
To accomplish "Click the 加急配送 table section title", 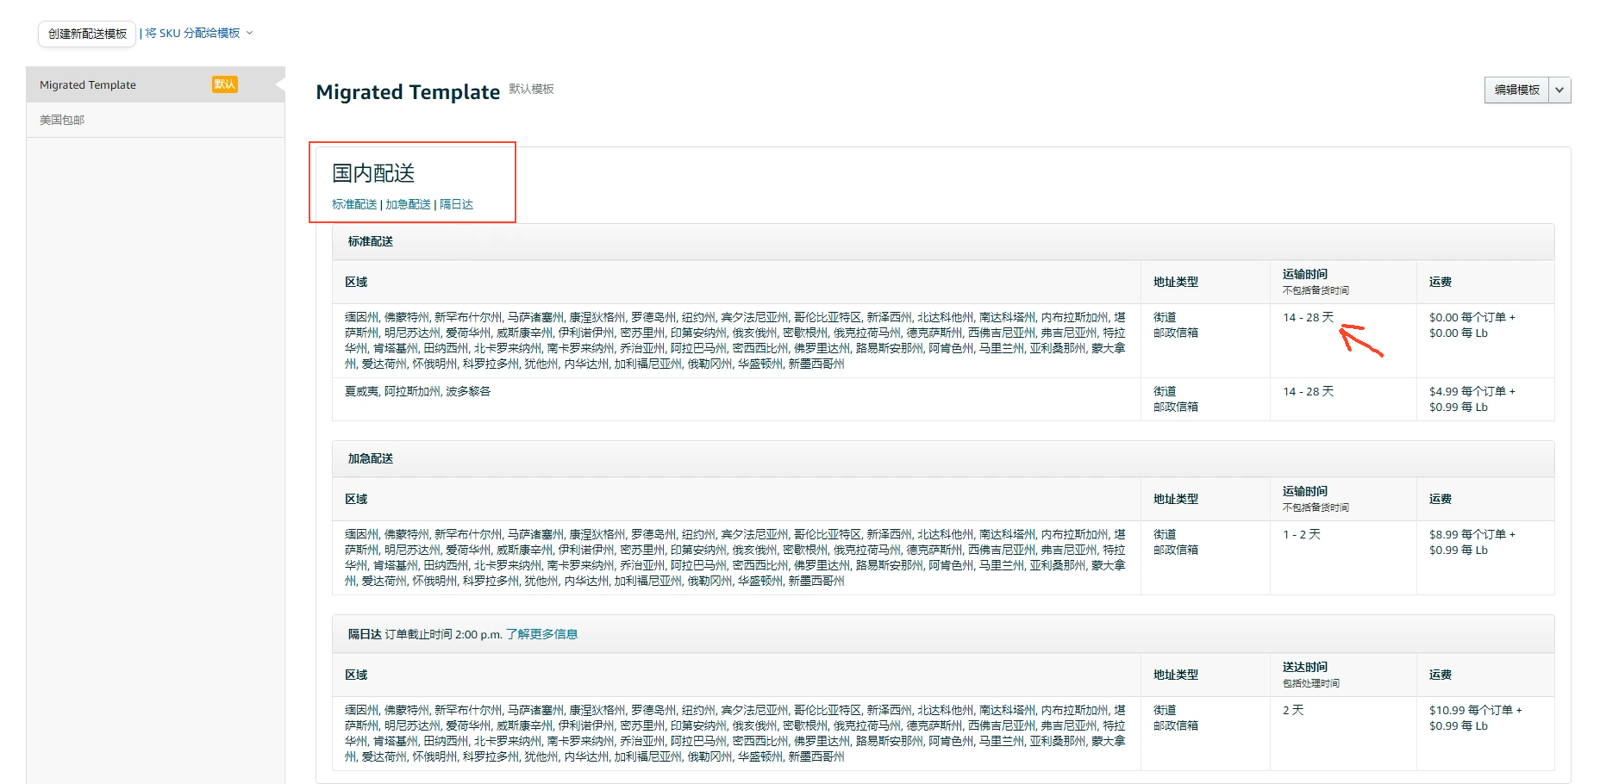I will click(371, 458).
